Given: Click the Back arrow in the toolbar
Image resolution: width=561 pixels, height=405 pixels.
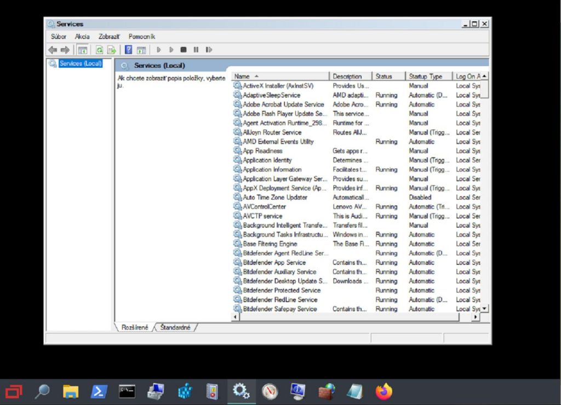Looking at the screenshot, I should click(53, 50).
